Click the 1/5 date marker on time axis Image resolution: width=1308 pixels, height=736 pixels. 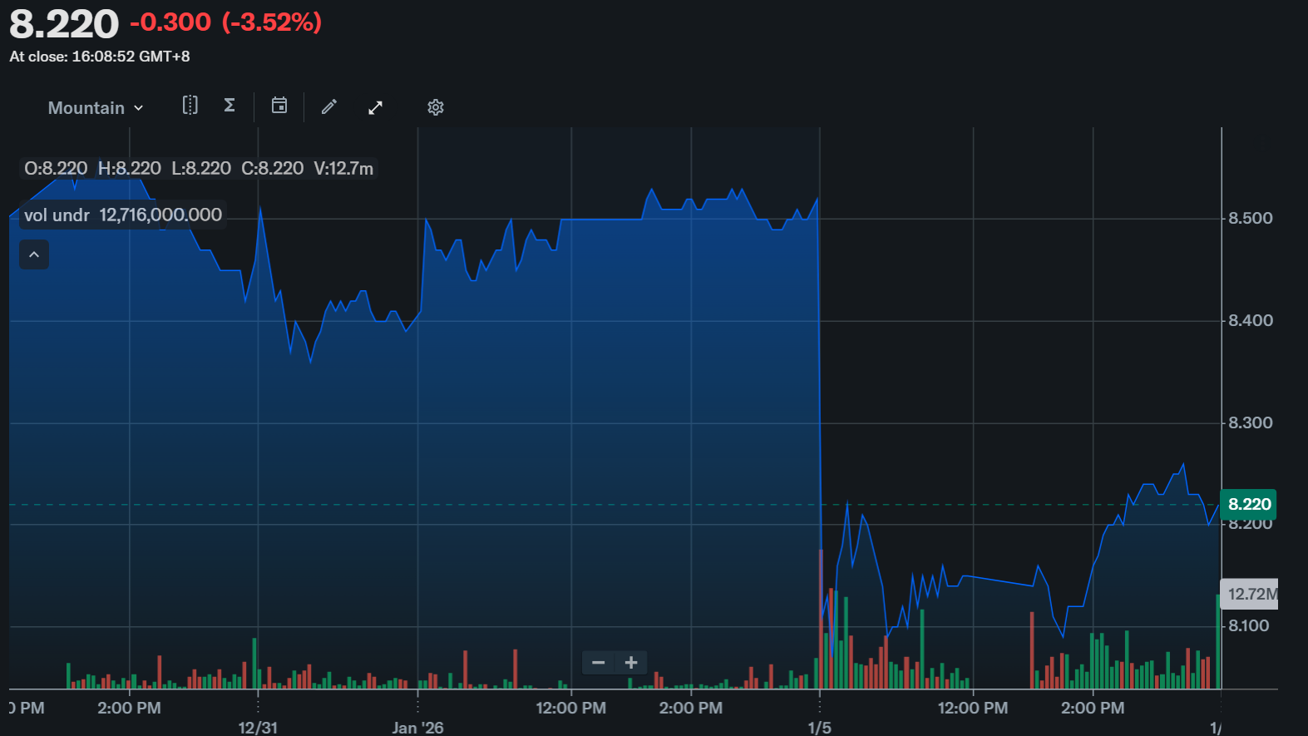coord(819,728)
